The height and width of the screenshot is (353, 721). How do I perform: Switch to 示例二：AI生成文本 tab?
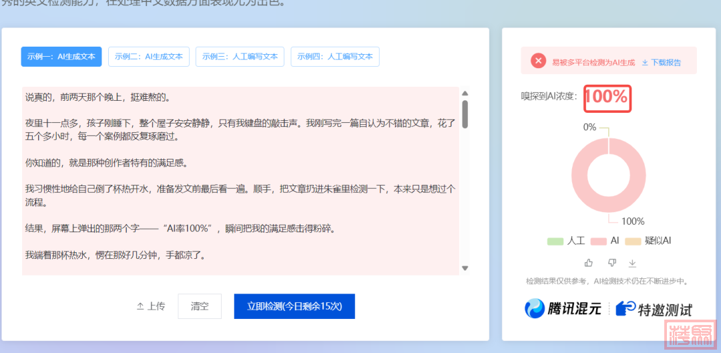point(149,57)
